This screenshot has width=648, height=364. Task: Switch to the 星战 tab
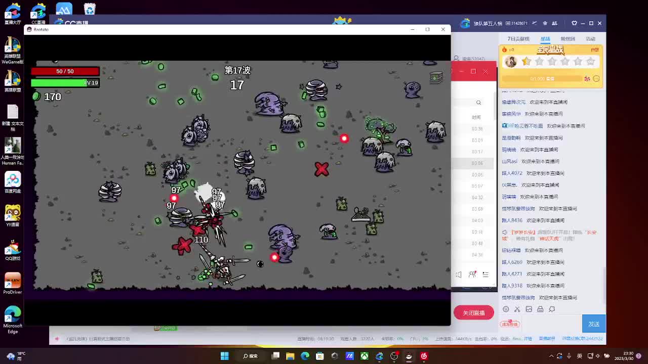click(x=545, y=39)
